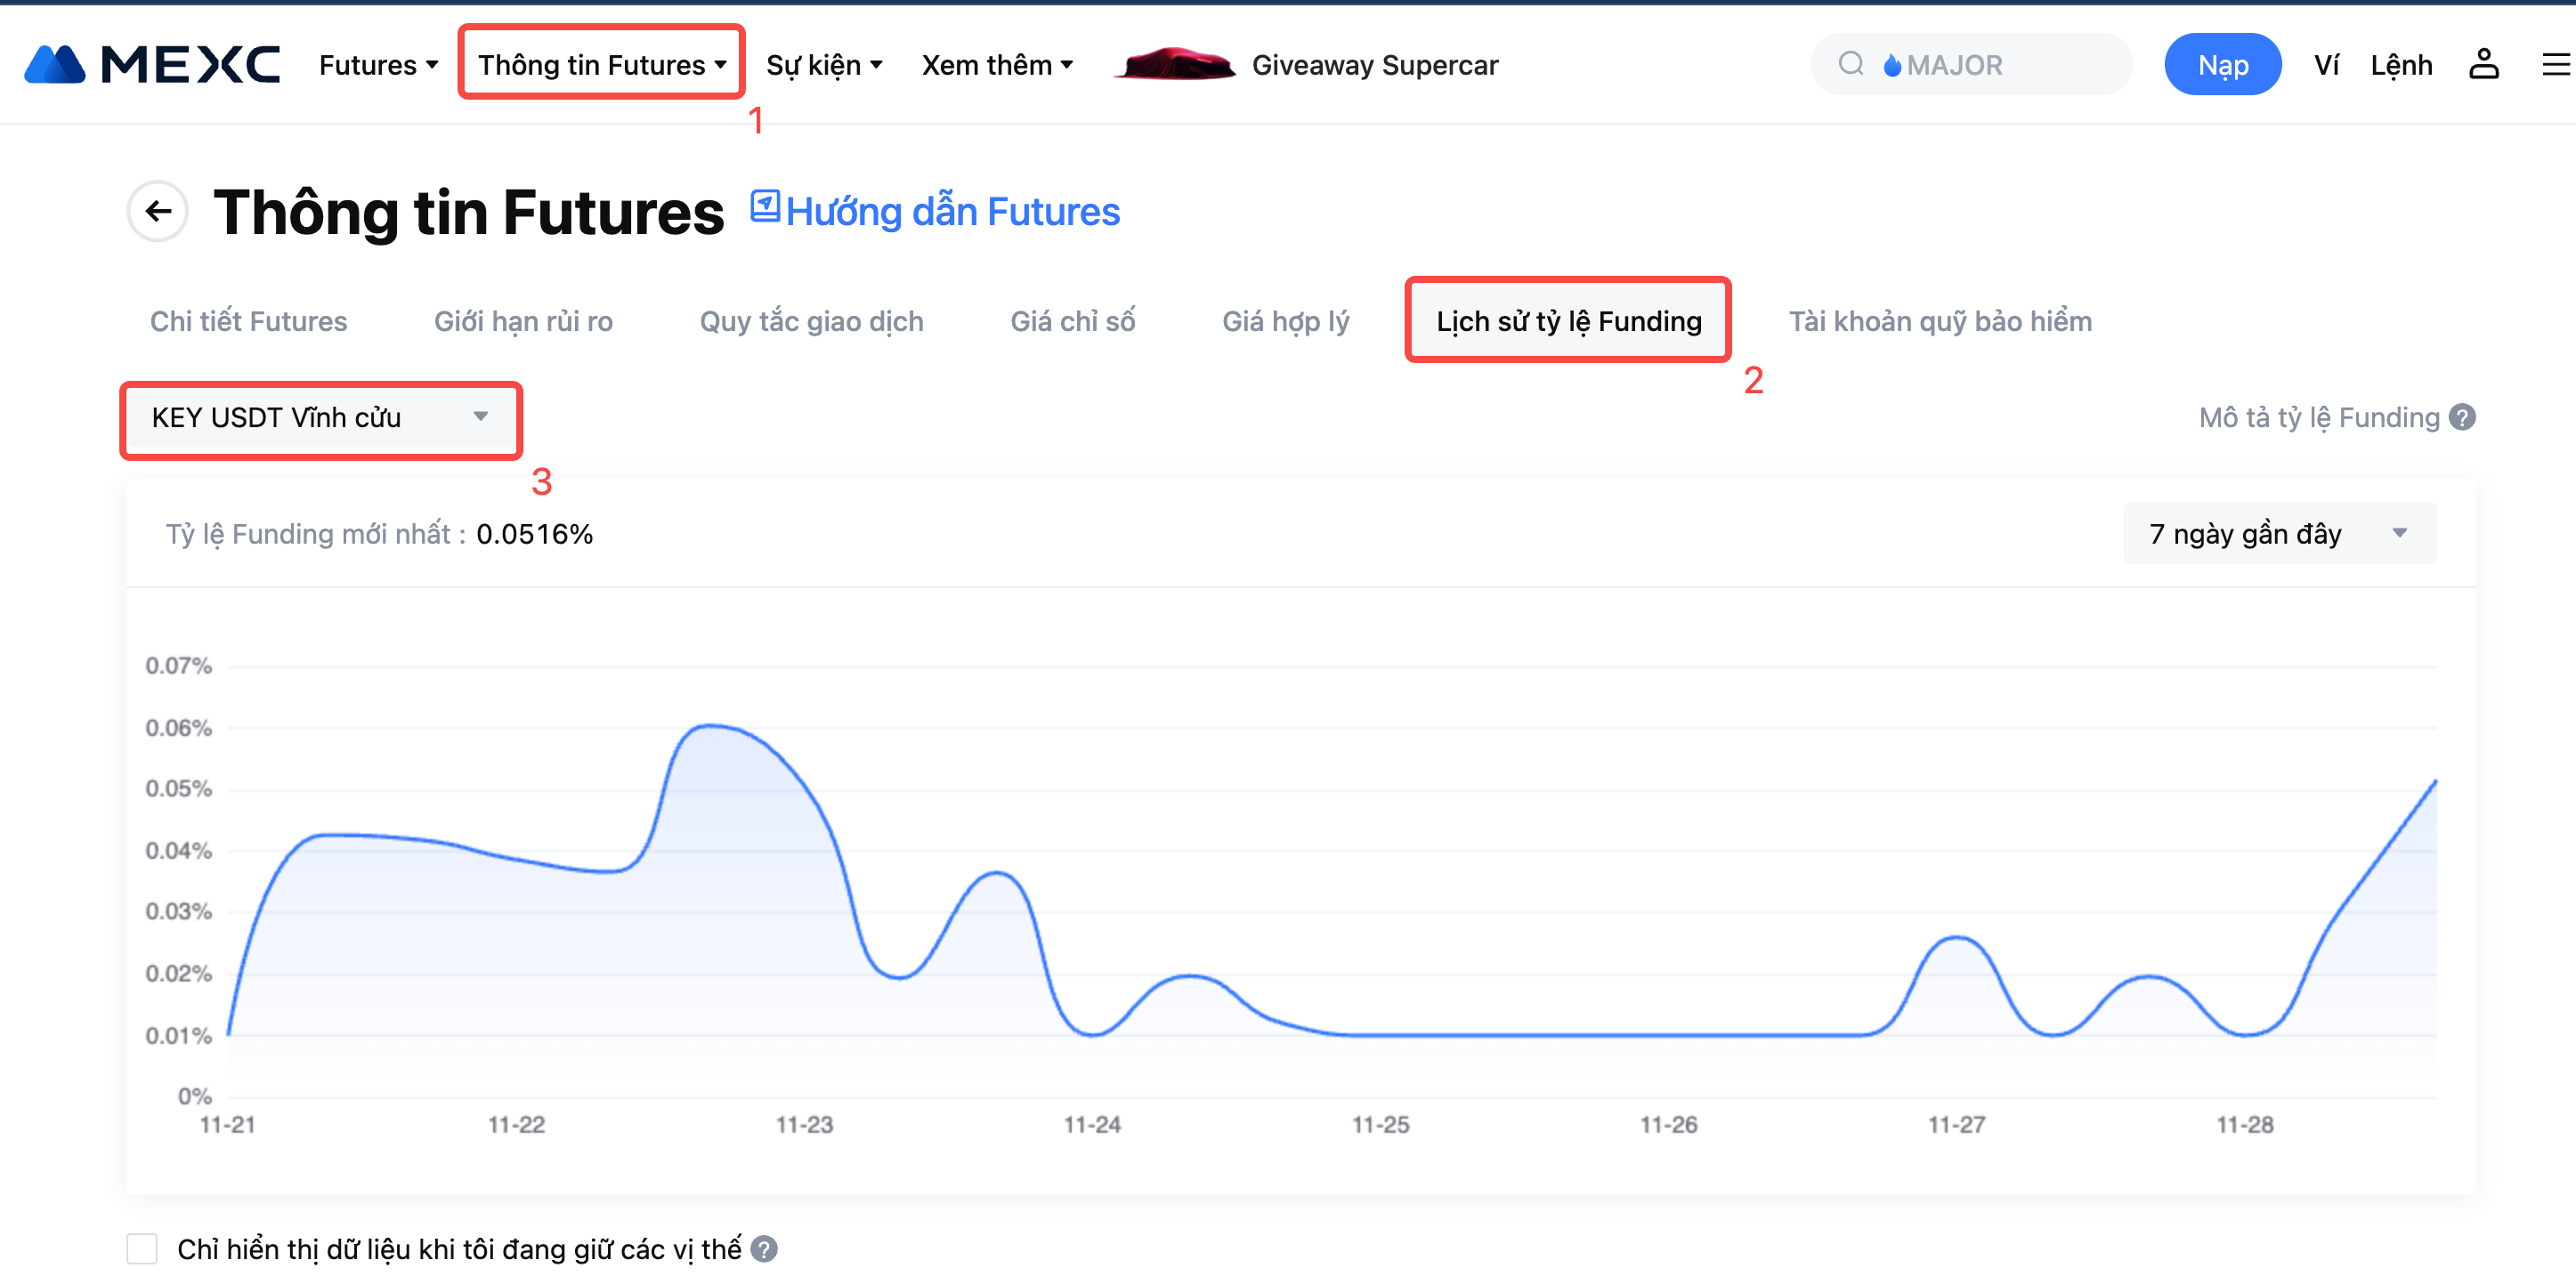Open the user account profile icon
2576x1276 pixels.
point(2483,65)
